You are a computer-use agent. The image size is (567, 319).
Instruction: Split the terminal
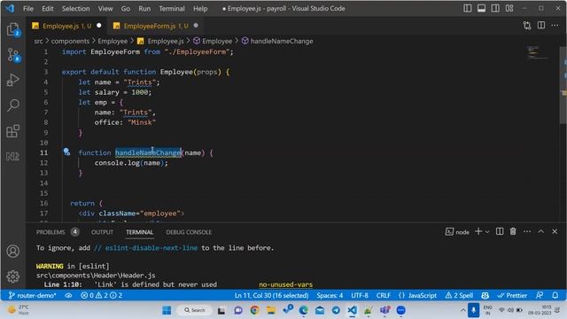(500, 231)
